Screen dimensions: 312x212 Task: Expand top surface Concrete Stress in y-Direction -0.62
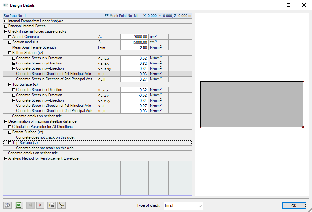[x=14, y=95]
